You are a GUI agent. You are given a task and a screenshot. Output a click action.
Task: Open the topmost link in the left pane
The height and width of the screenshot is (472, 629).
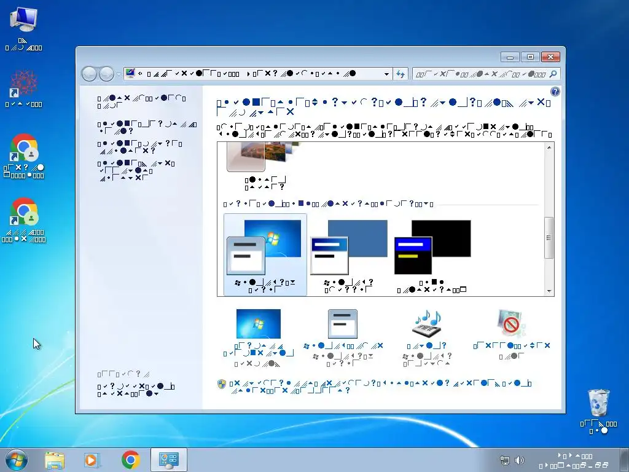pyautogui.click(x=142, y=102)
